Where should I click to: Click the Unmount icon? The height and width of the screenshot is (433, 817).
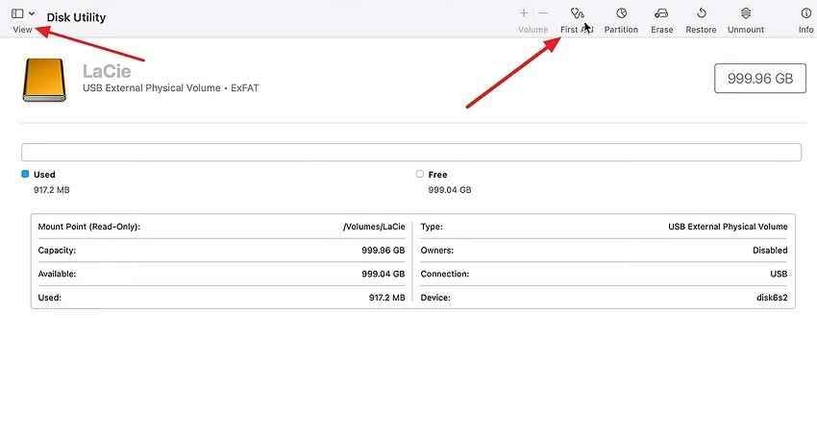[x=746, y=13]
